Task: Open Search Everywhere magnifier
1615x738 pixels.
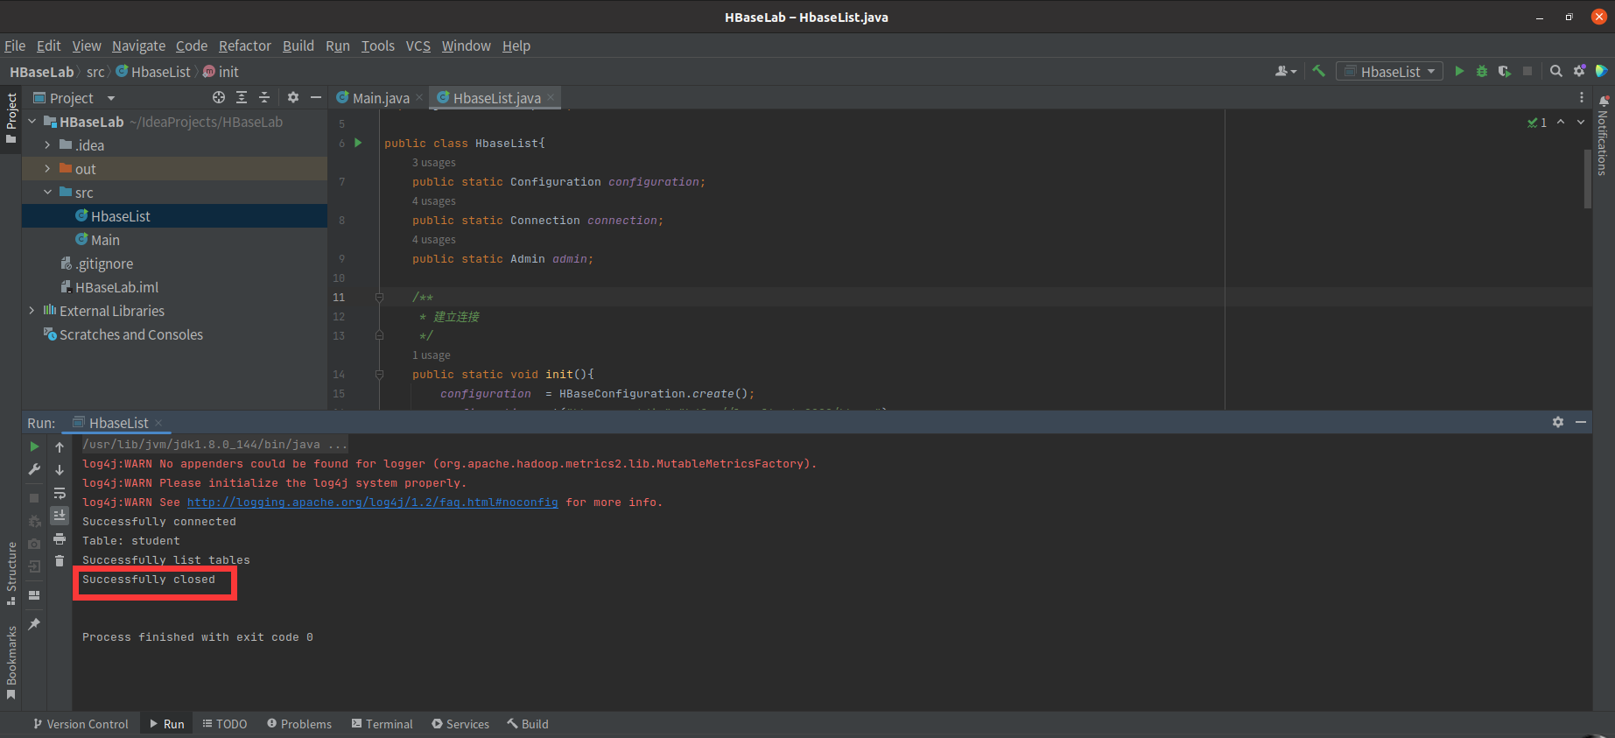Action: coord(1556,71)
